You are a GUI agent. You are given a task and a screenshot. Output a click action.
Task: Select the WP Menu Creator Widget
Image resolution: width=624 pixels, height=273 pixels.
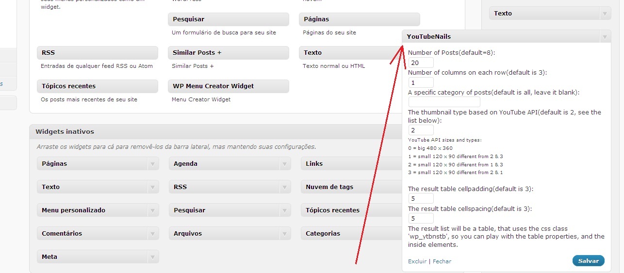[228, 86]
